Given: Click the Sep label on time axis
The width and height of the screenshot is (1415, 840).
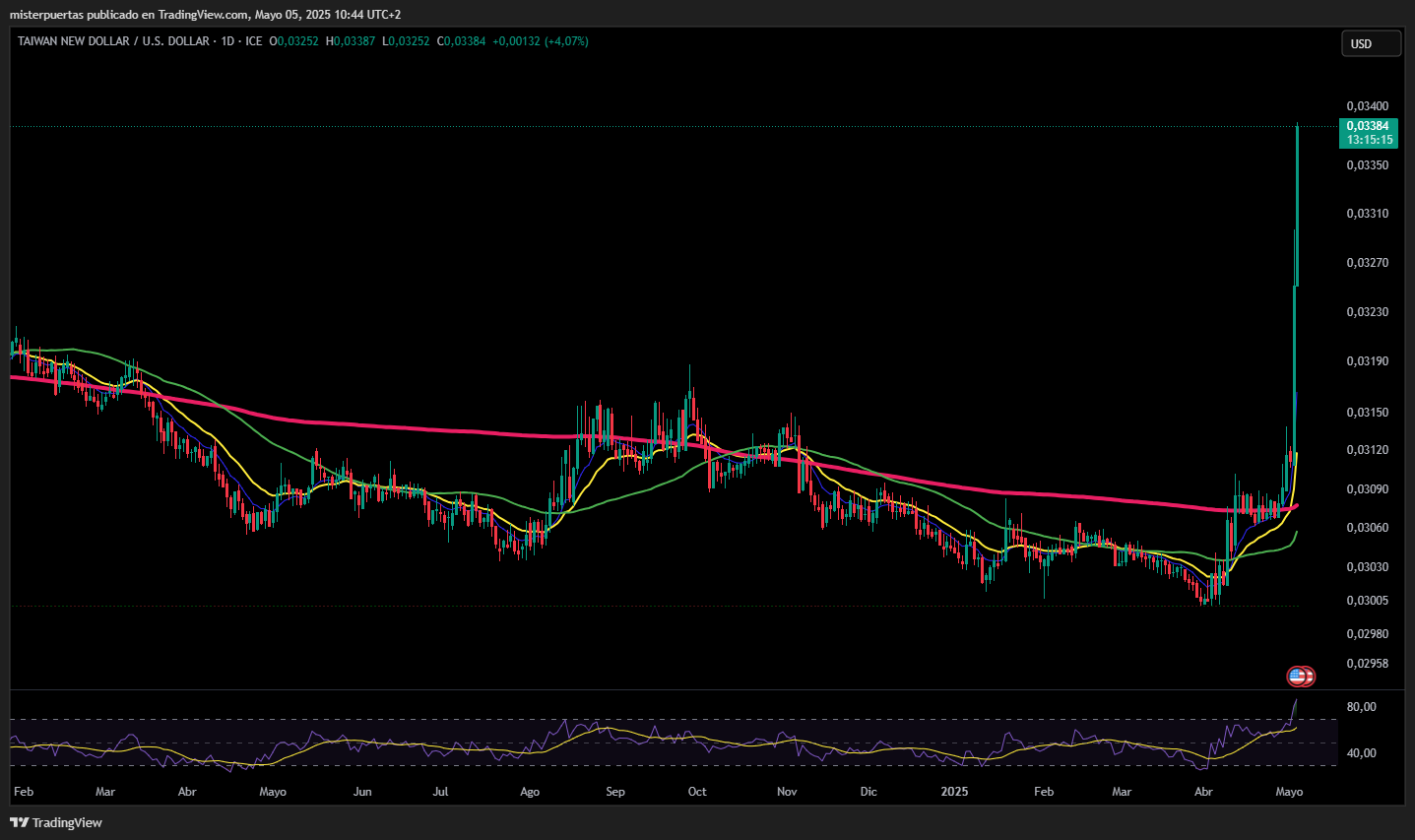Looking at the screenshot, I should tap(615, 792).
